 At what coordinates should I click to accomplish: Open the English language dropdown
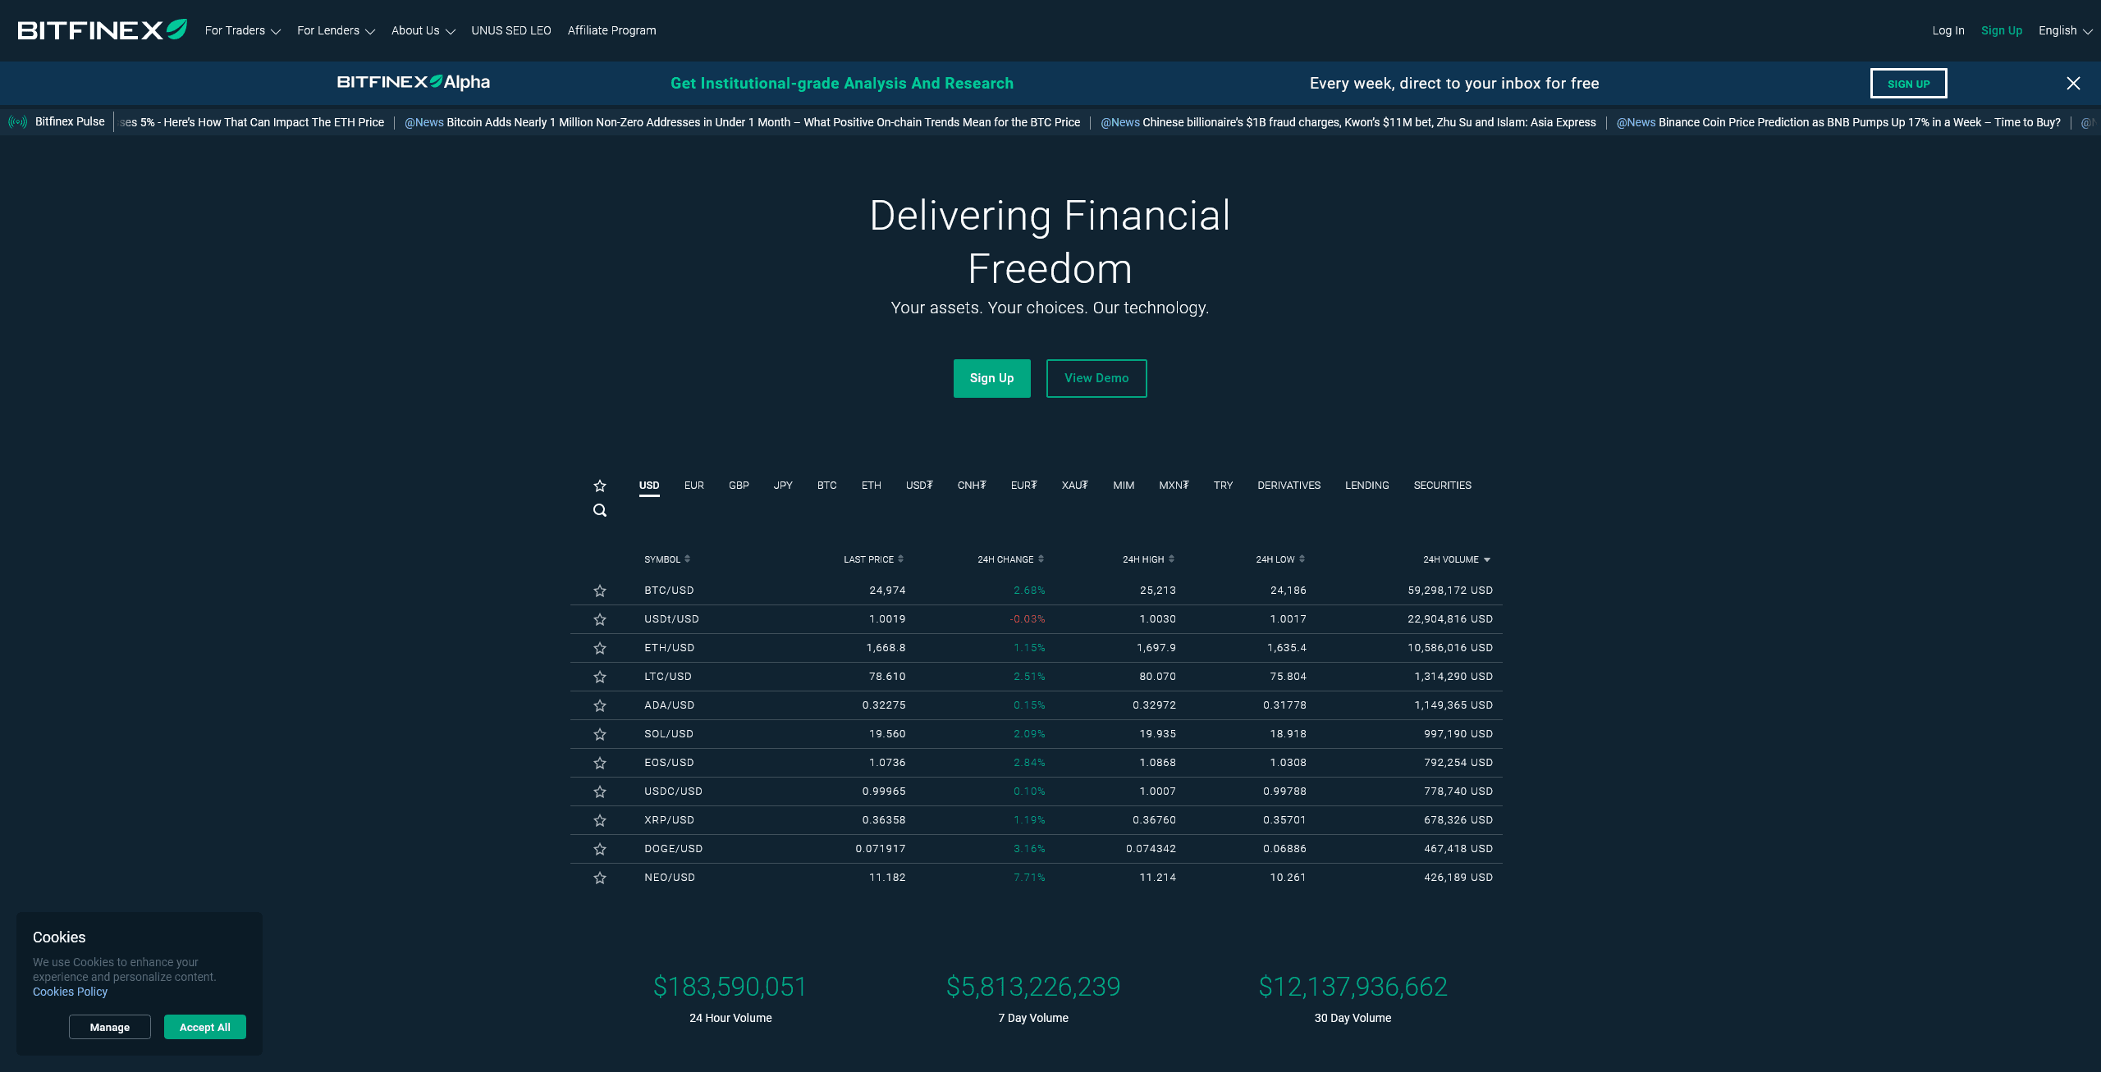pos(2065,30)
